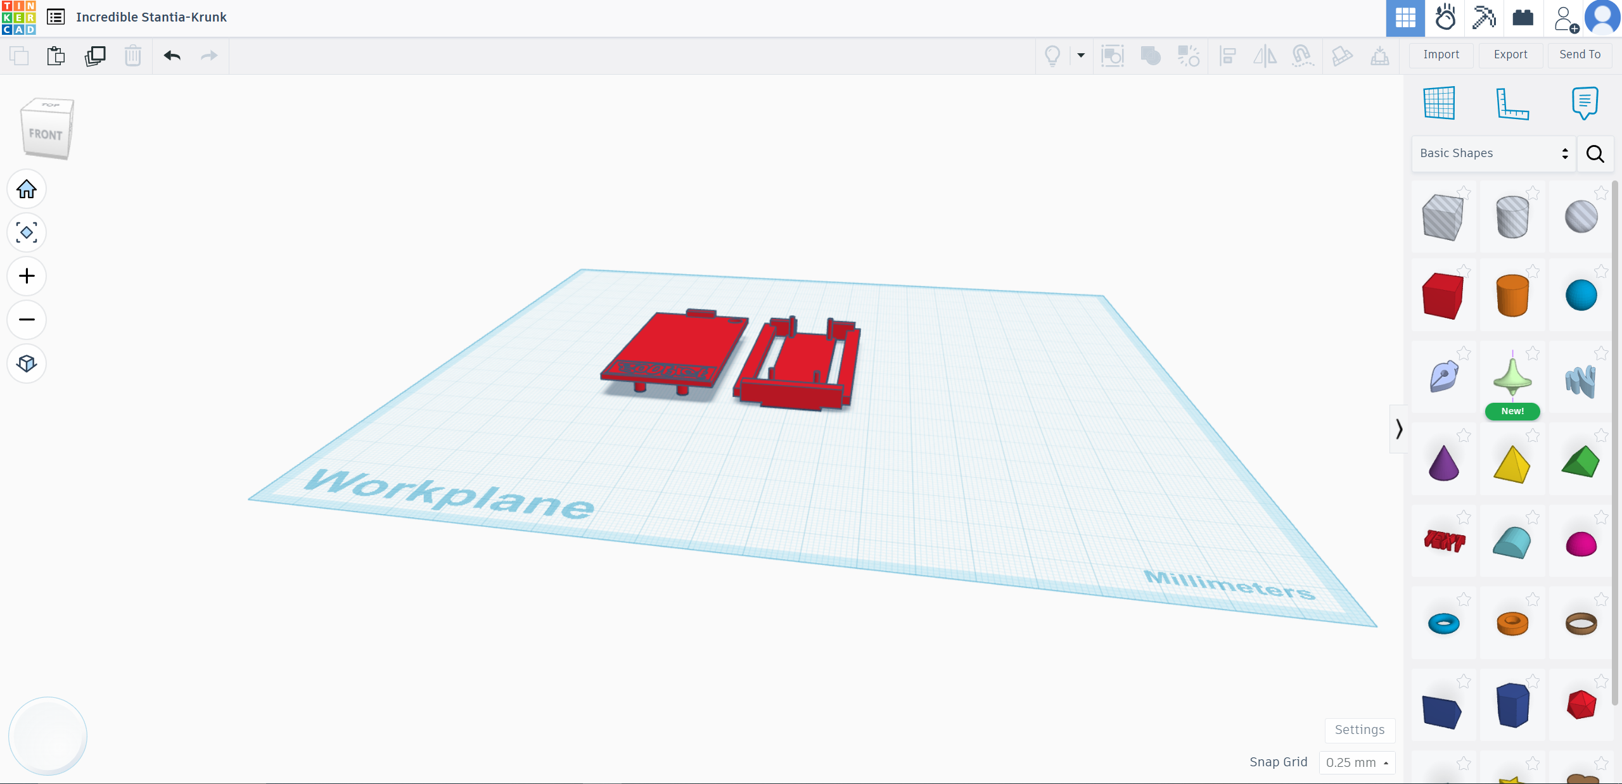
Task: Select the green Roof shape
Action: pyautogui.click(x=1581, y=462)
